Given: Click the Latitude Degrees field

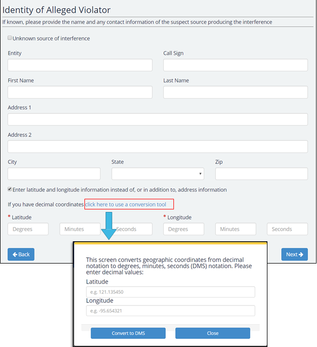Looking at the screenshot, I should 28,229.
